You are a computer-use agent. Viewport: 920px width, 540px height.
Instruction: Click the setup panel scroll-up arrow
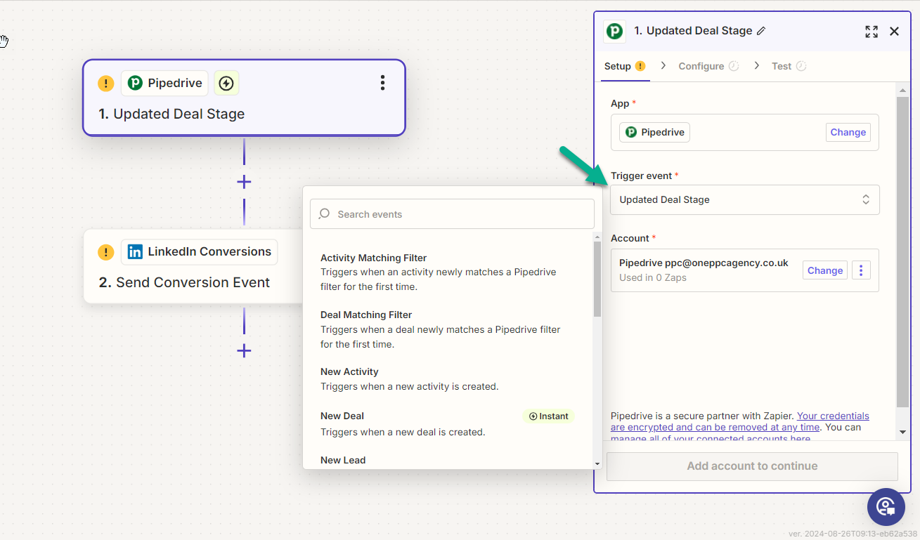tap(902, 91)
